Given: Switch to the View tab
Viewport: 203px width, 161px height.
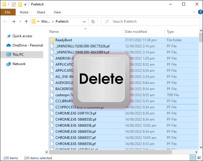Looking at the screenshot, I should 57,12.
